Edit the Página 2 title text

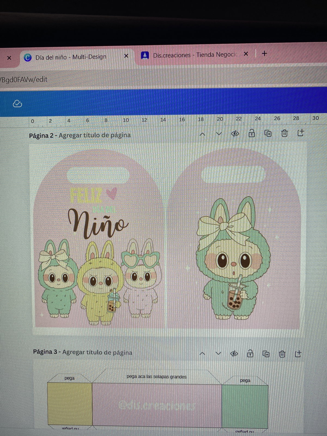[x=95, y=135]
